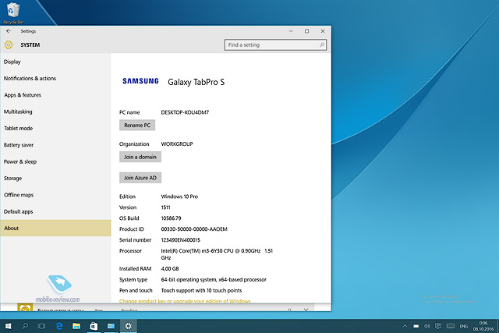Open Offline maps settings
Image resolution: width=499 pixels, height=333 pixels.
click(55, 195)
